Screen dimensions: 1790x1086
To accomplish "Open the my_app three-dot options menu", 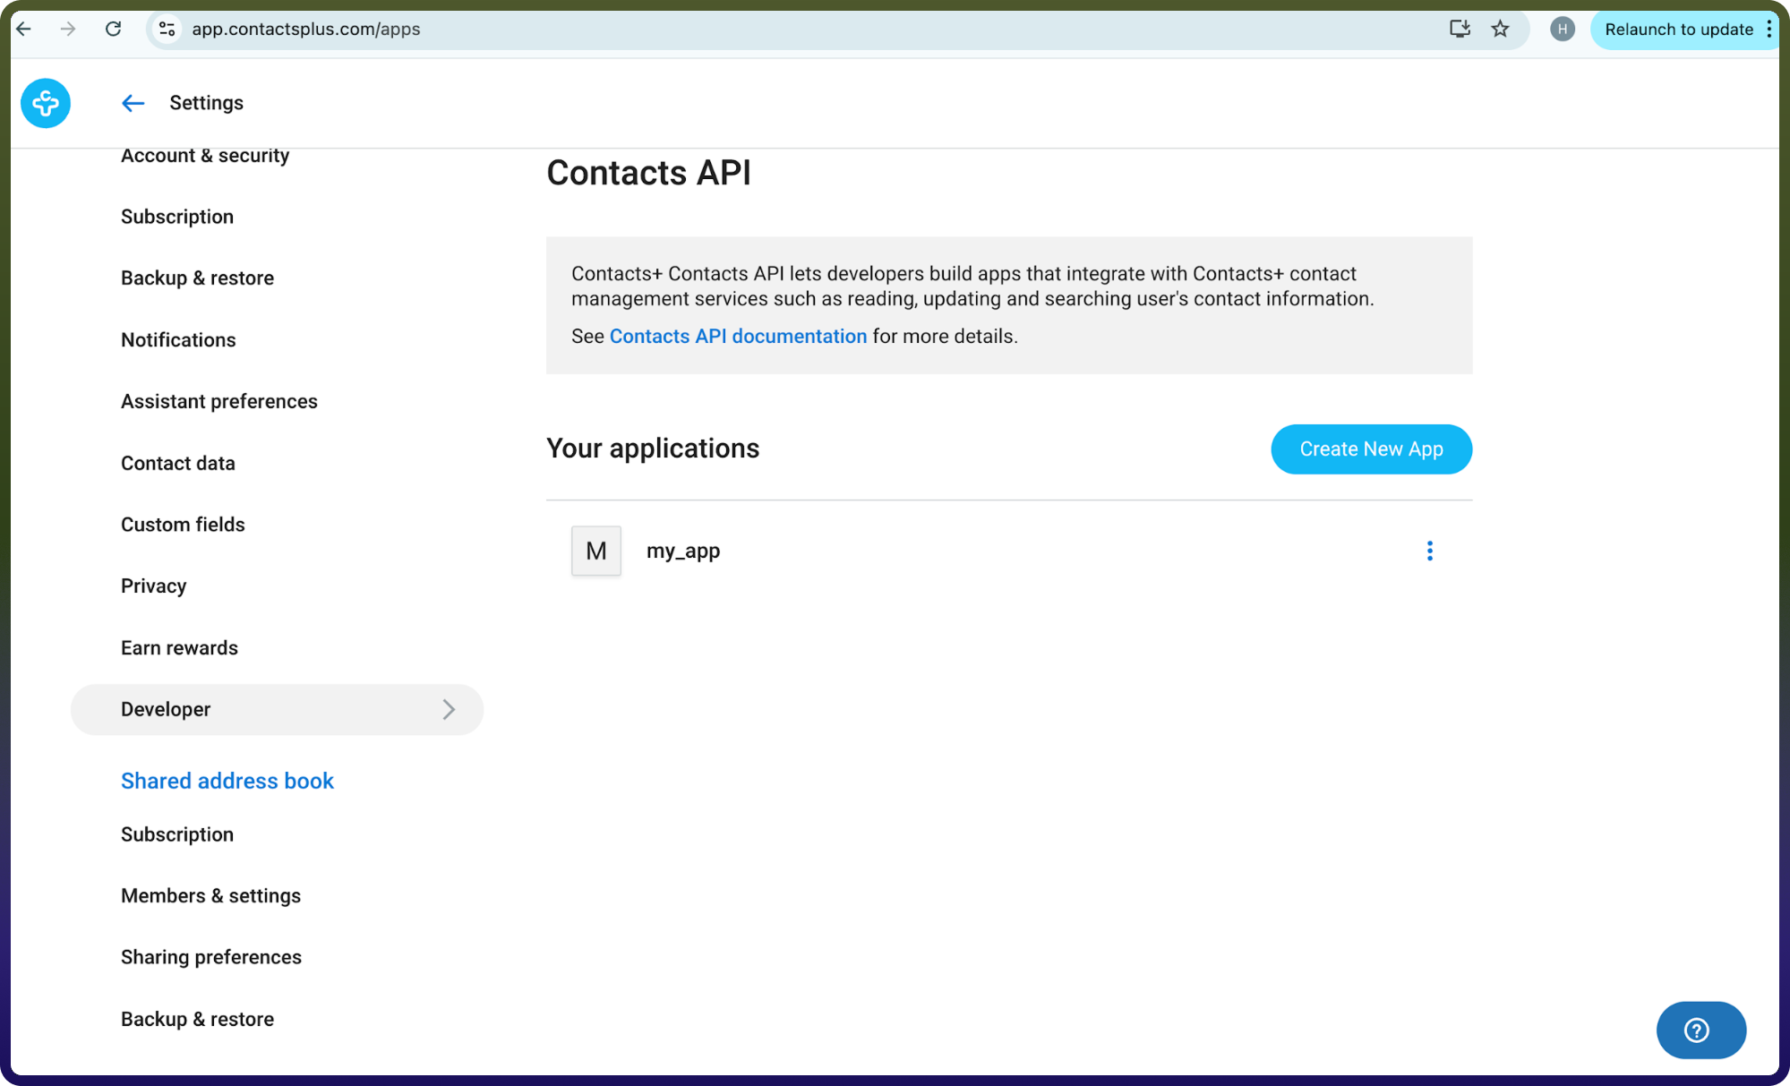I will (1429, 551).
